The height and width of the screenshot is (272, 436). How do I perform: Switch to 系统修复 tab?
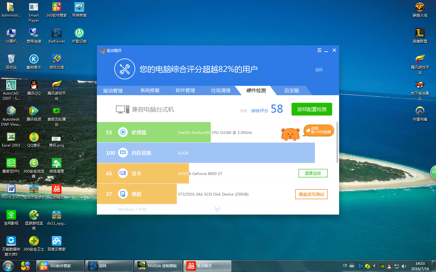pos(150,90)
